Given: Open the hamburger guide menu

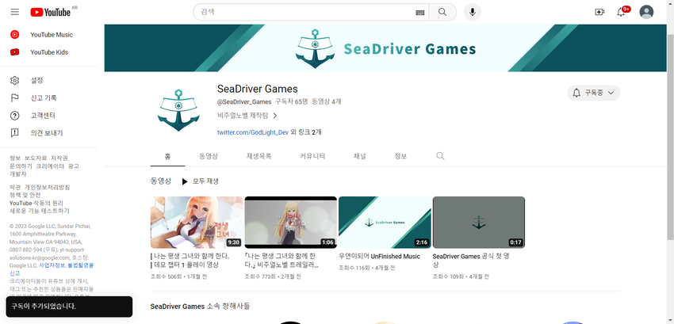Looking at the screenshot, I should pos(15,12).
